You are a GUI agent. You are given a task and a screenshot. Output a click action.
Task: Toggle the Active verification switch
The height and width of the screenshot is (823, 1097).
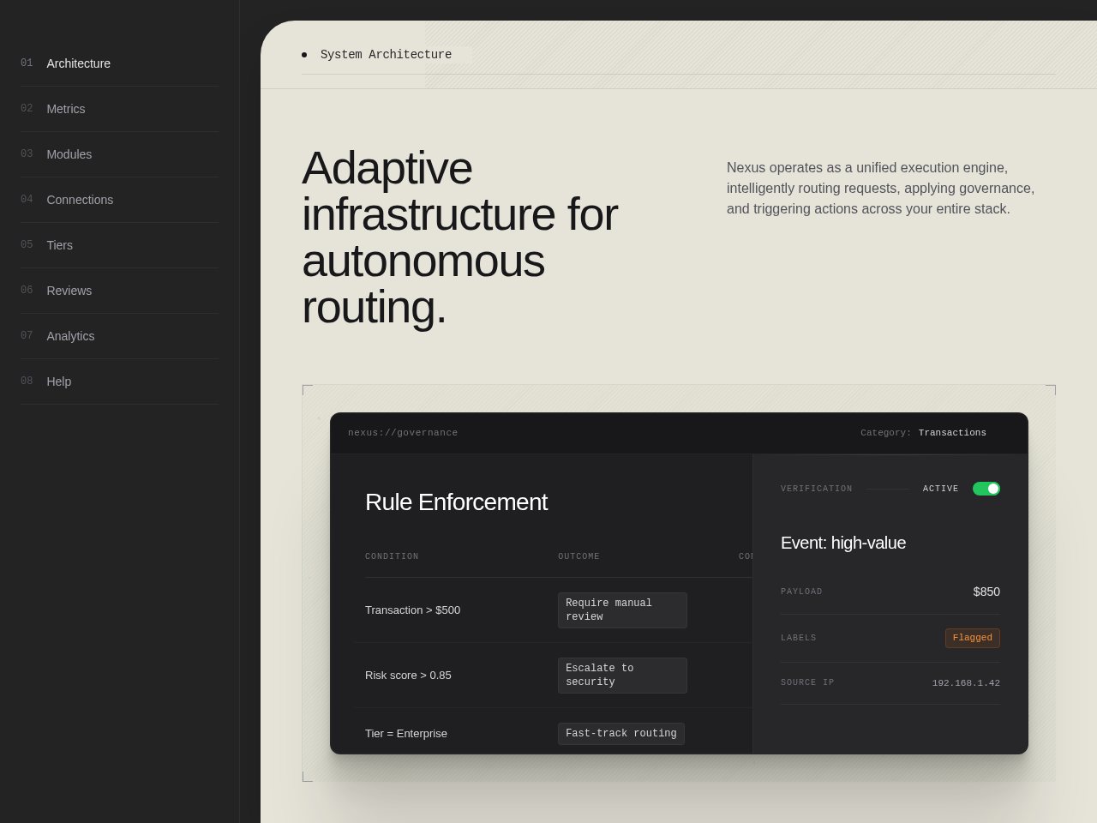click(986, 489)
